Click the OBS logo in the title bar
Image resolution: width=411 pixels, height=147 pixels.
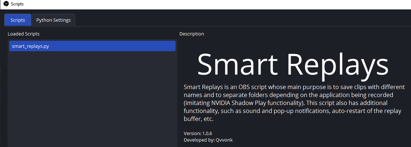(6, 4)
